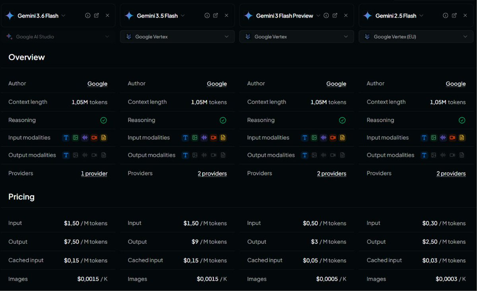Open Gemini 2.5 Flash model selector
The width and height of the screenshot is (477, 291).
tap(421, 15)
